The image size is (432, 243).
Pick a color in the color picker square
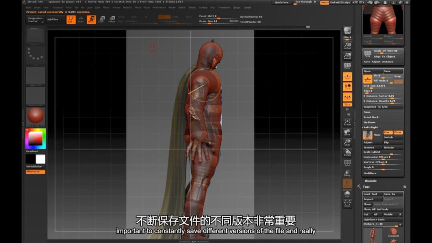tap(36, 138)
